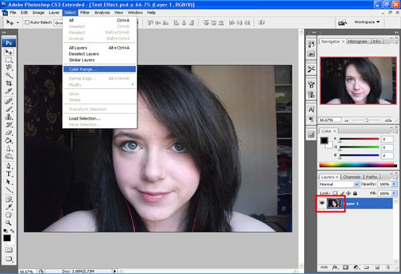
Task: Open the Normal blend mode dropdown
Action: coord(339,184)
